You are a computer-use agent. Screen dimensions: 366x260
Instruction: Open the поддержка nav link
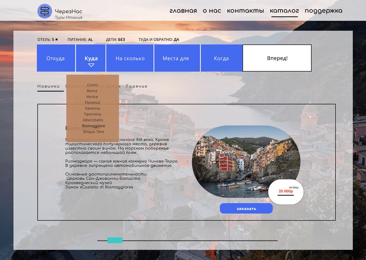[323, 11]
